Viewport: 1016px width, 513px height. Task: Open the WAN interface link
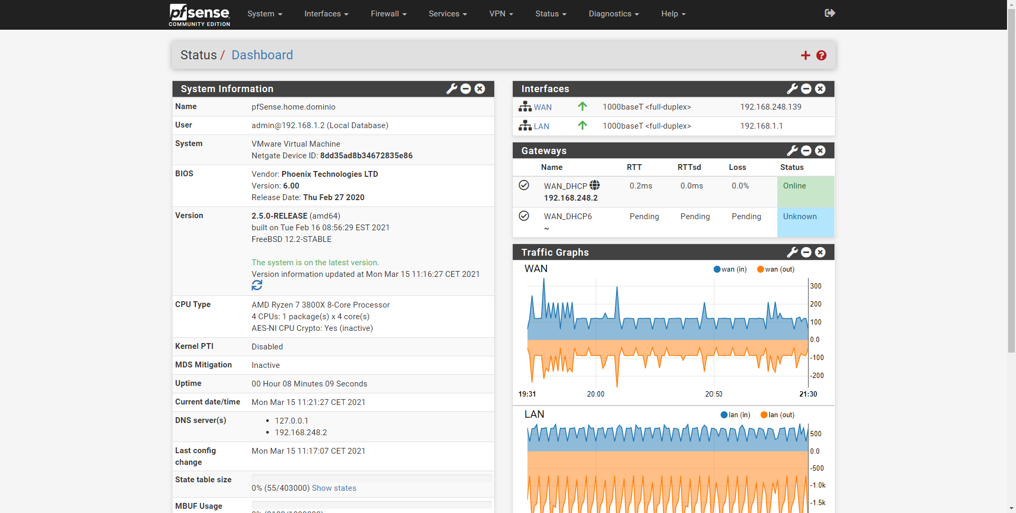(x=542, y=107)
